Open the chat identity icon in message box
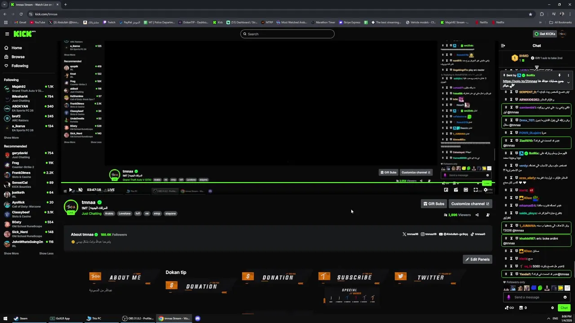The height and width of the screenshot is (323, 575). click(509, 297)
